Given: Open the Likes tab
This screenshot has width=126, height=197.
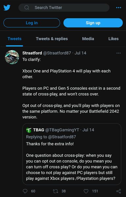Looking at the screenshot, I should (113, 39).
